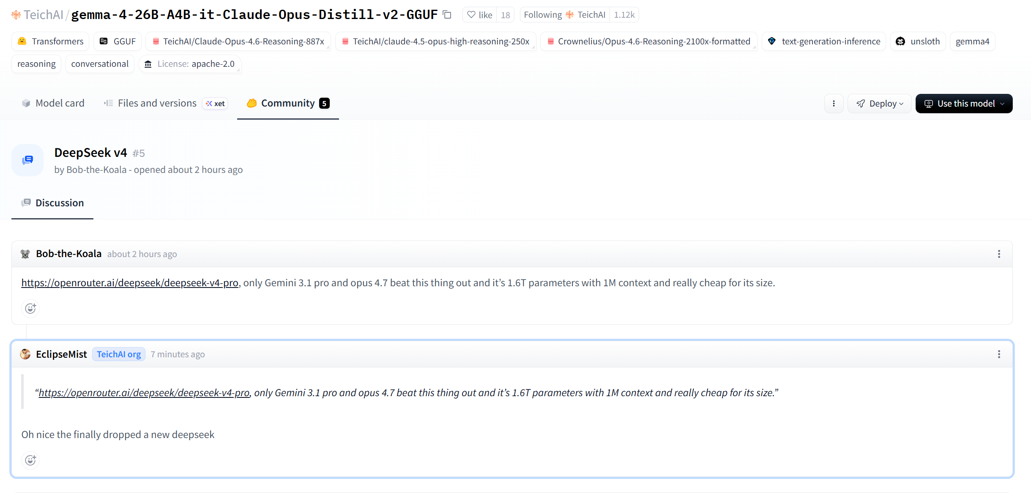The width and height of the screenshot is (1031, 493).
Task: Follow the openrouter deepseek-v4-pro link in Bob's comment
Action: click(130, 283)
